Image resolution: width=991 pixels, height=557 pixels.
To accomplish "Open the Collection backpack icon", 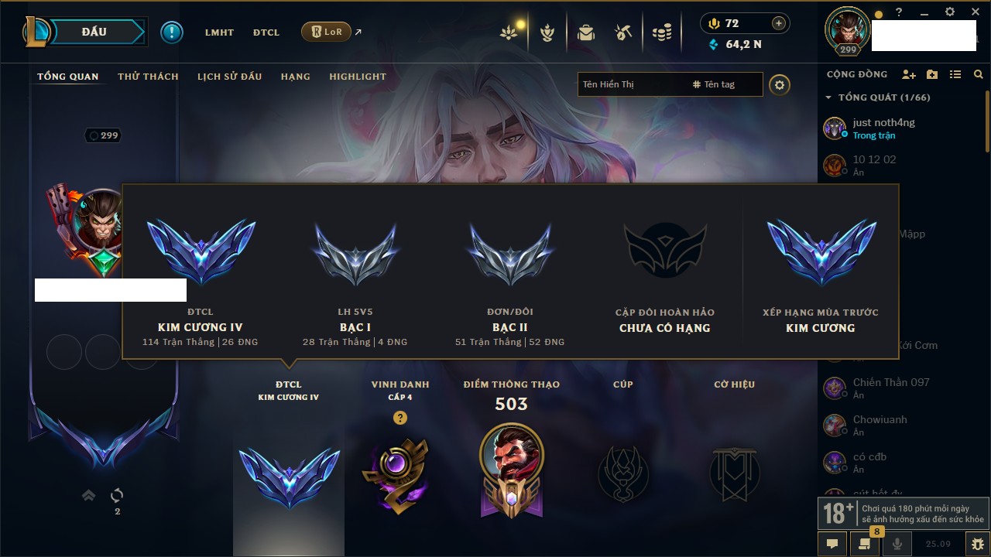I will pyautogui.click(x=586, y=32).
